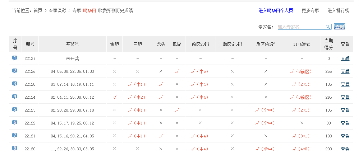The width and height of the screenshot is (363, 155).
Task: Click the row 1 sequence number badge
Action: coord(15,58)
